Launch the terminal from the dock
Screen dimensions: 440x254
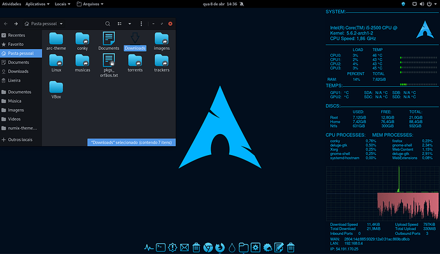tap(161, 248)
